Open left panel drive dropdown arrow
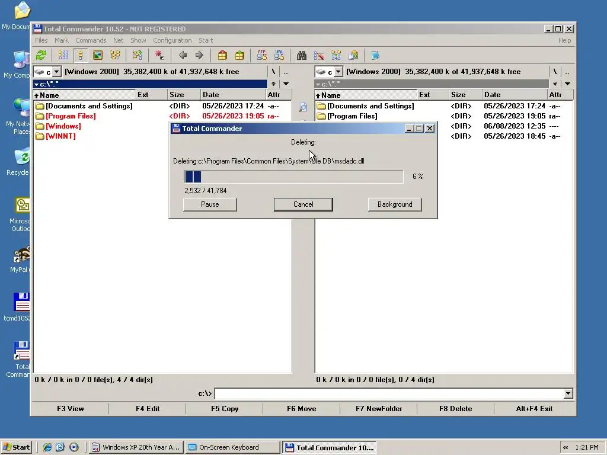The width and height of the screenshot is (607, 455). 57,72
